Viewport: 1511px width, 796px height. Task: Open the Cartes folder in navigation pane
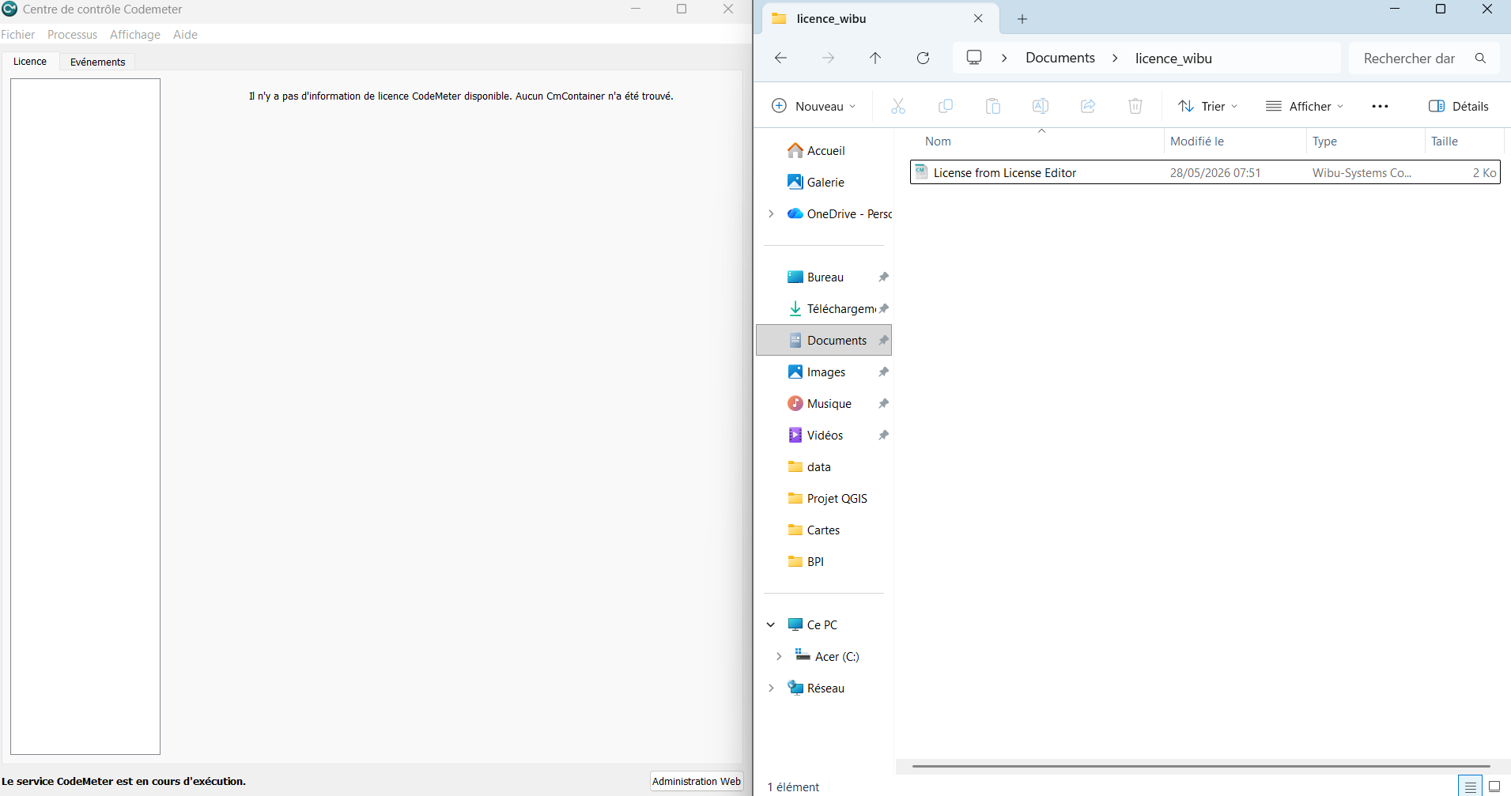823,530
